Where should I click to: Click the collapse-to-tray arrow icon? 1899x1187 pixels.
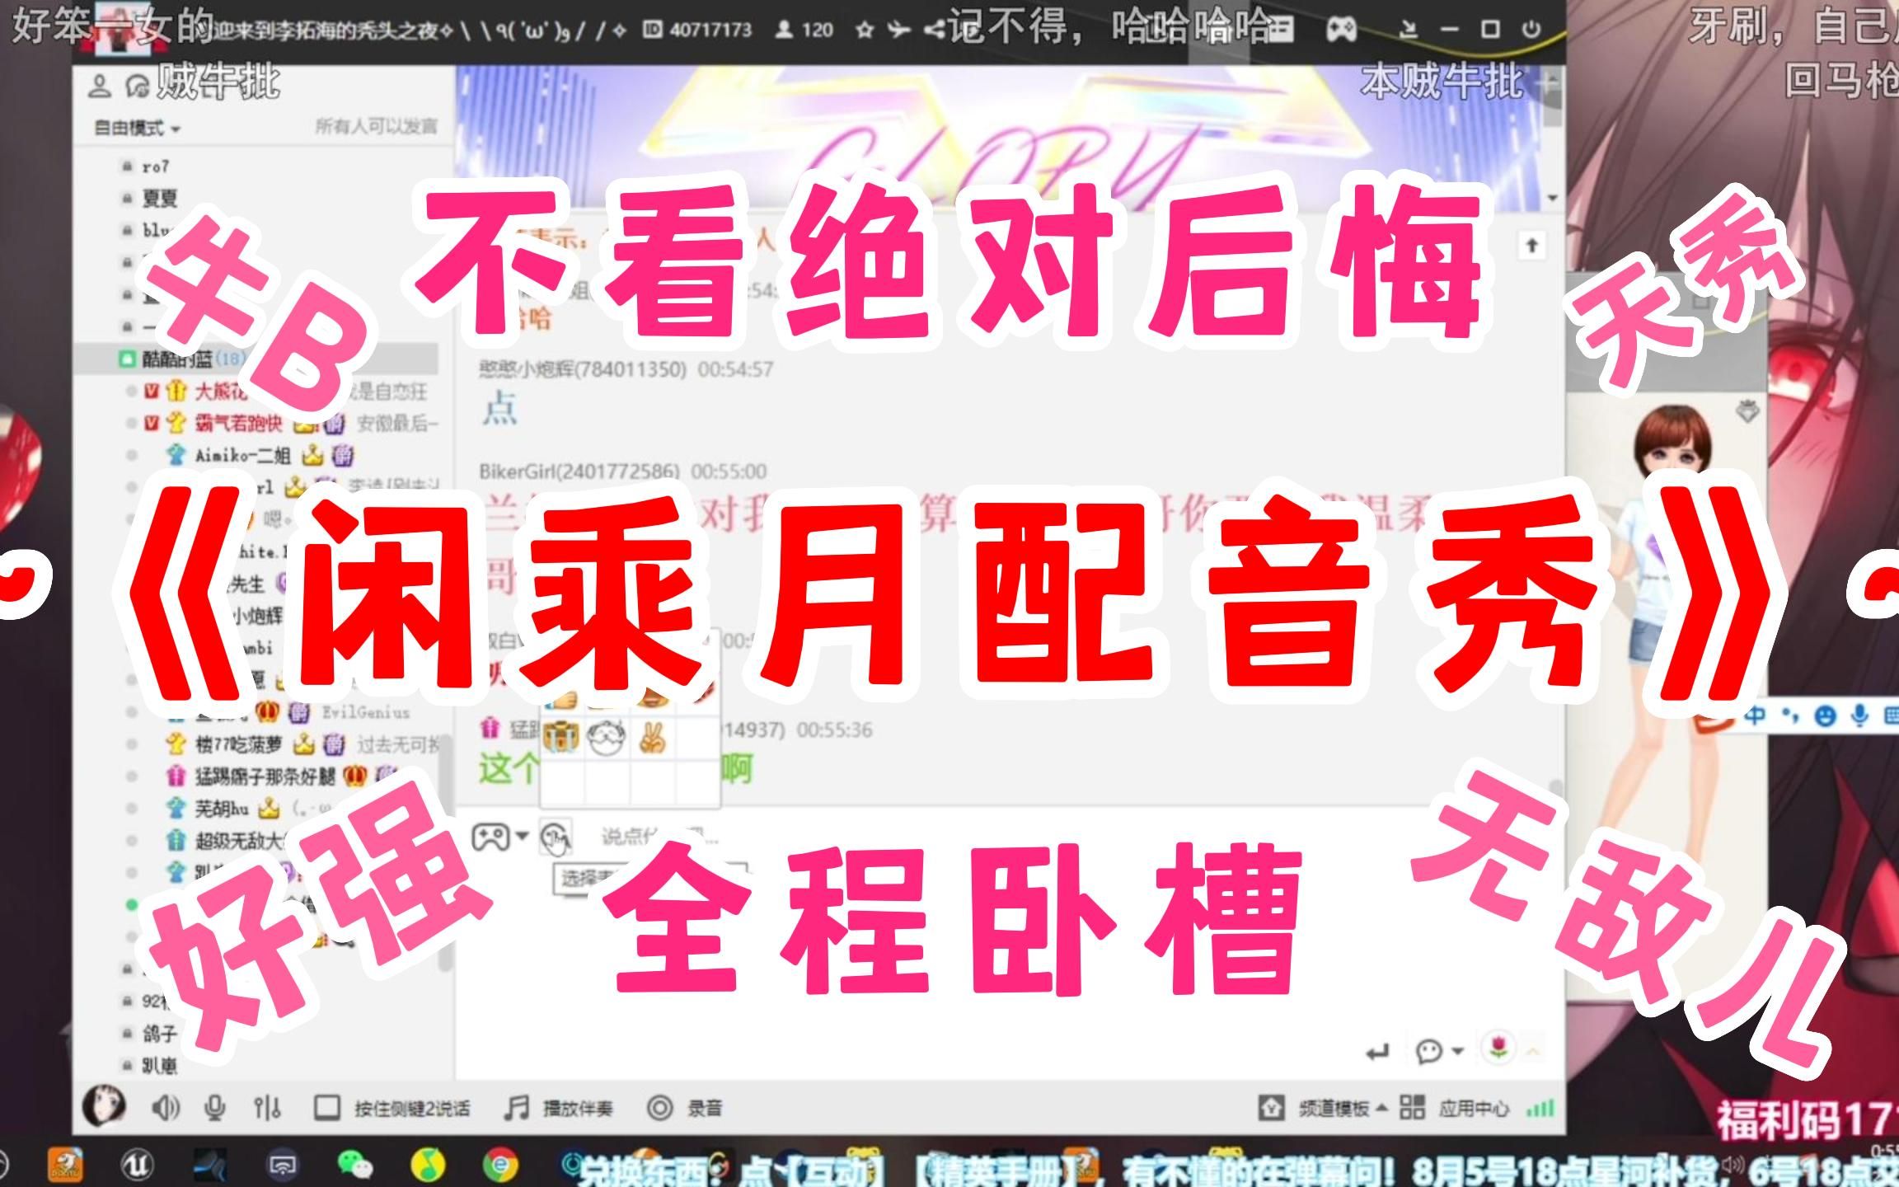pos(1409,30)
